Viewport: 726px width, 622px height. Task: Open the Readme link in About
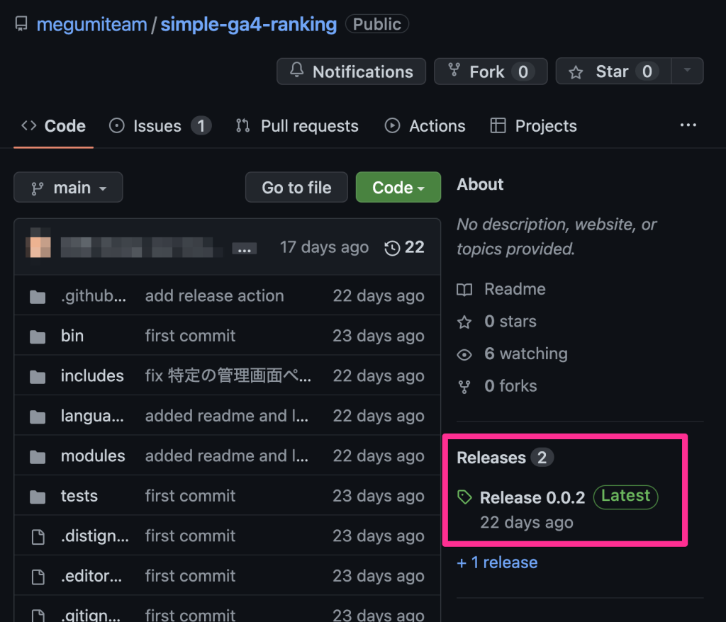click(x=515, y=289)
